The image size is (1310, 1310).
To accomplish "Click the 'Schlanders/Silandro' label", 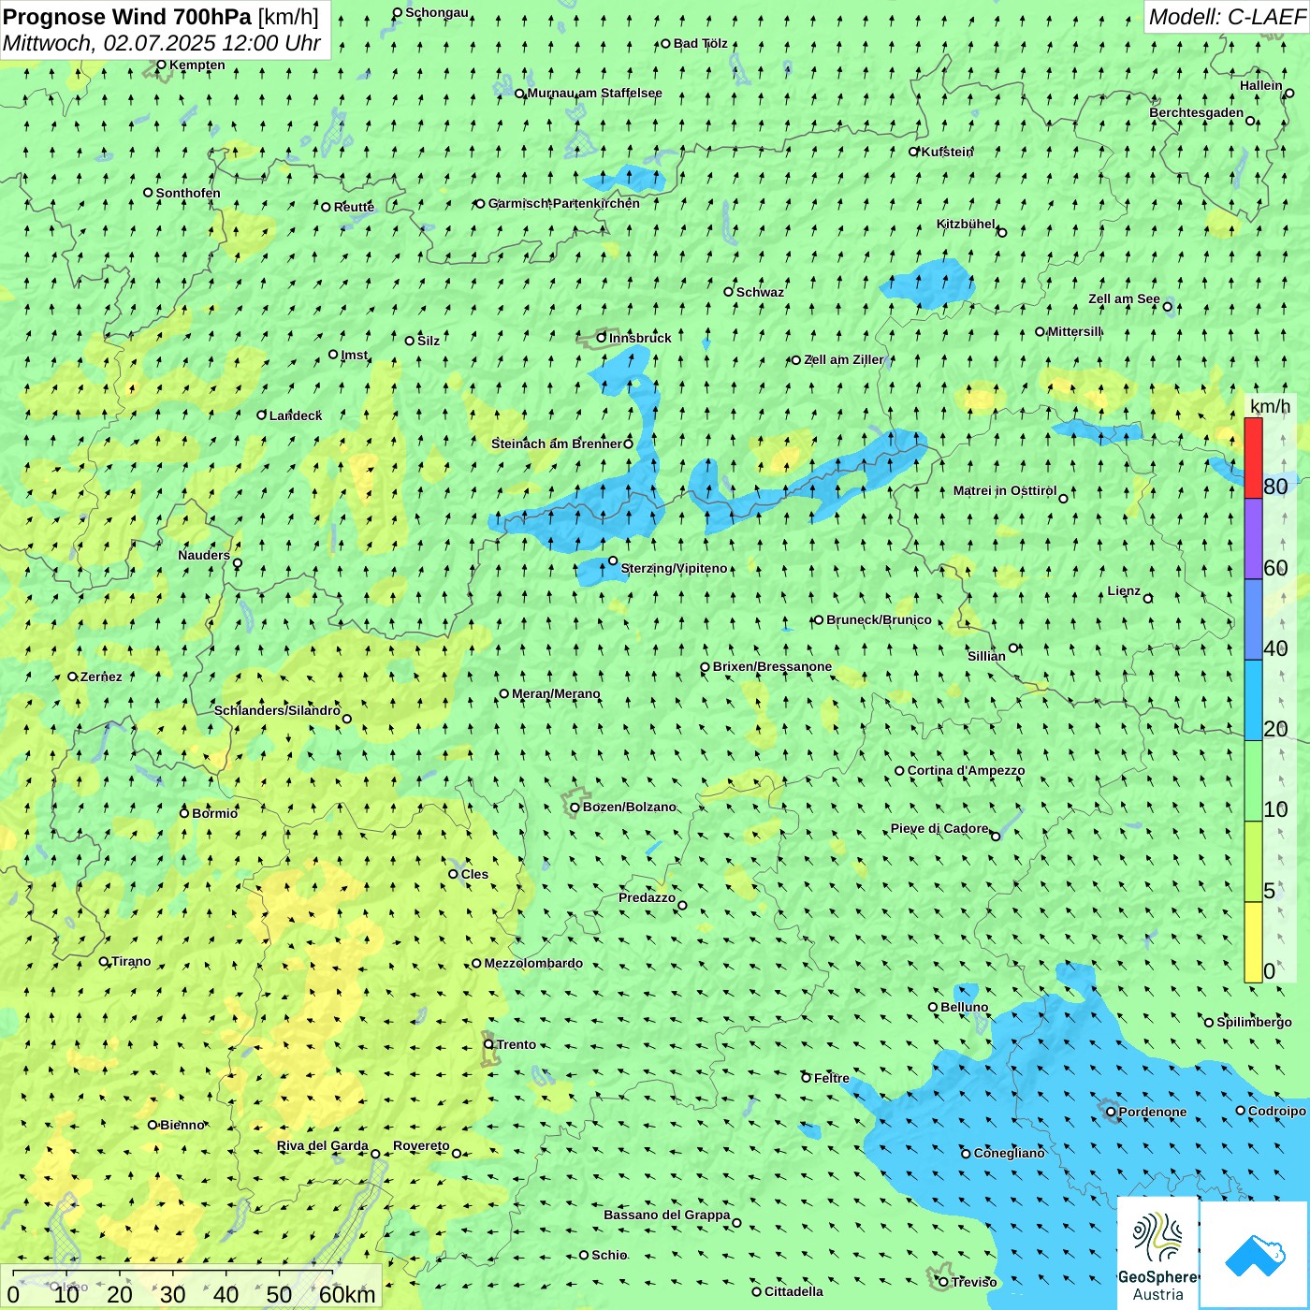I will pos(277,710).
